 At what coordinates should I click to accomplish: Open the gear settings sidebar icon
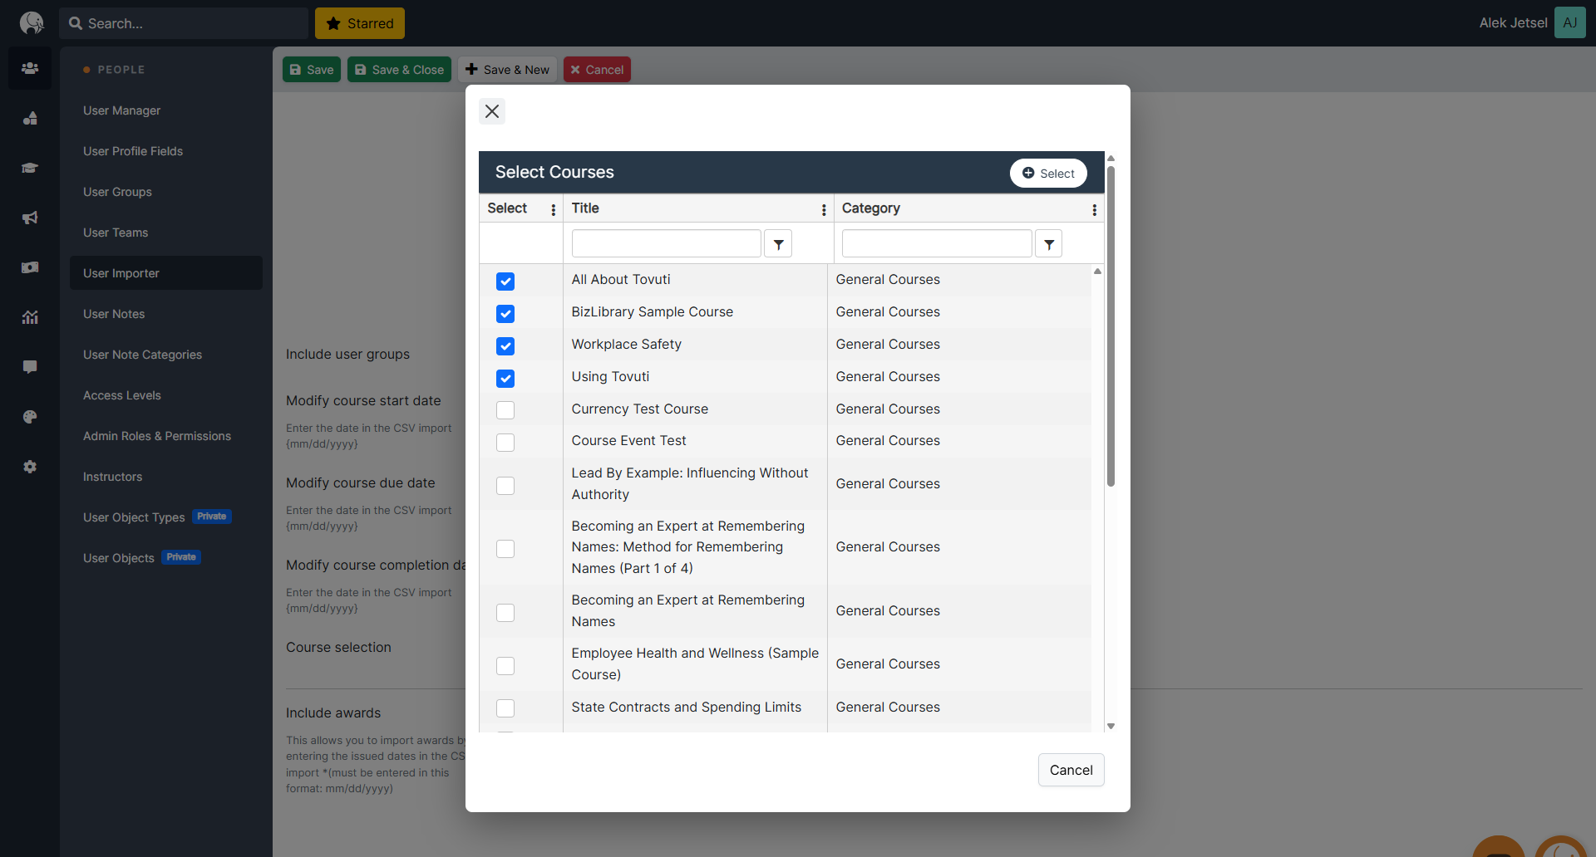[x=30, y=467]
